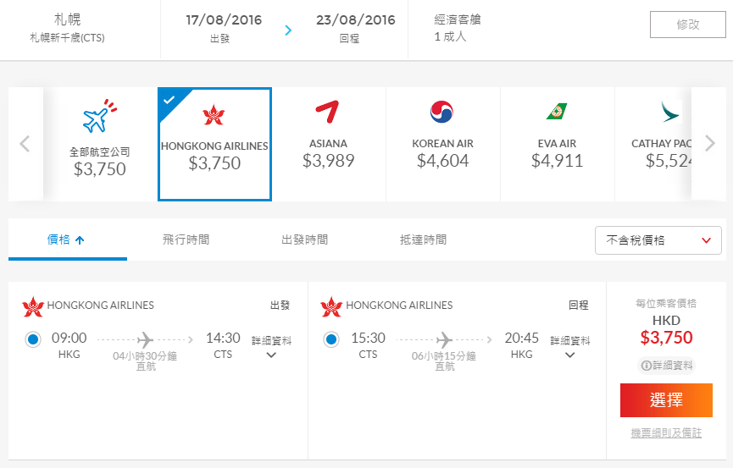This screenshot has height=468, width=733.
Task: Click the destination 札幌新千歲(CTS)
Action: pos(67,38)
